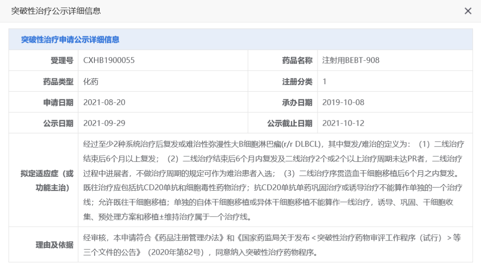This screenshot has height=270, width=481.
Task: Close the 突破性治疗公示详细信息 dialog
Action: click(468, 11)
